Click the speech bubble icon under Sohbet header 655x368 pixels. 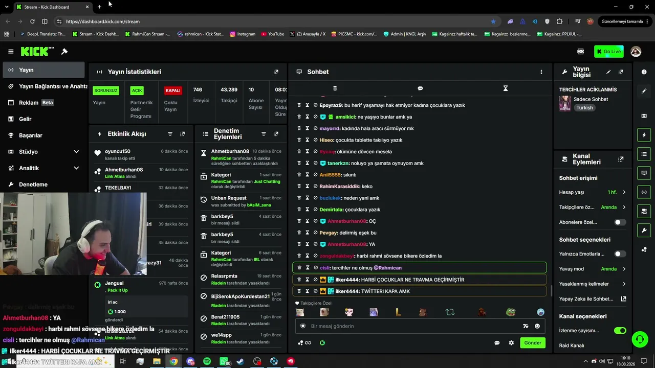tap(420, 88)
